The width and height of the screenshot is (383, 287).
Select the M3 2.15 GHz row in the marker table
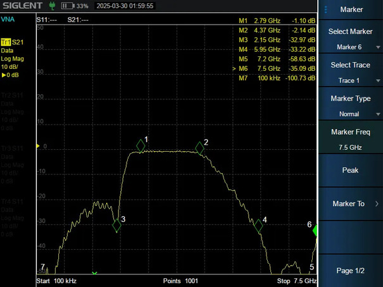coord(277,40)
